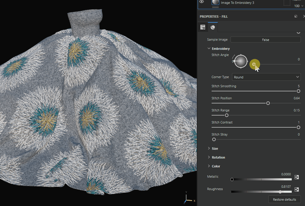
Task: Open the layer opacity 100 dropdown
Action: 299,6
